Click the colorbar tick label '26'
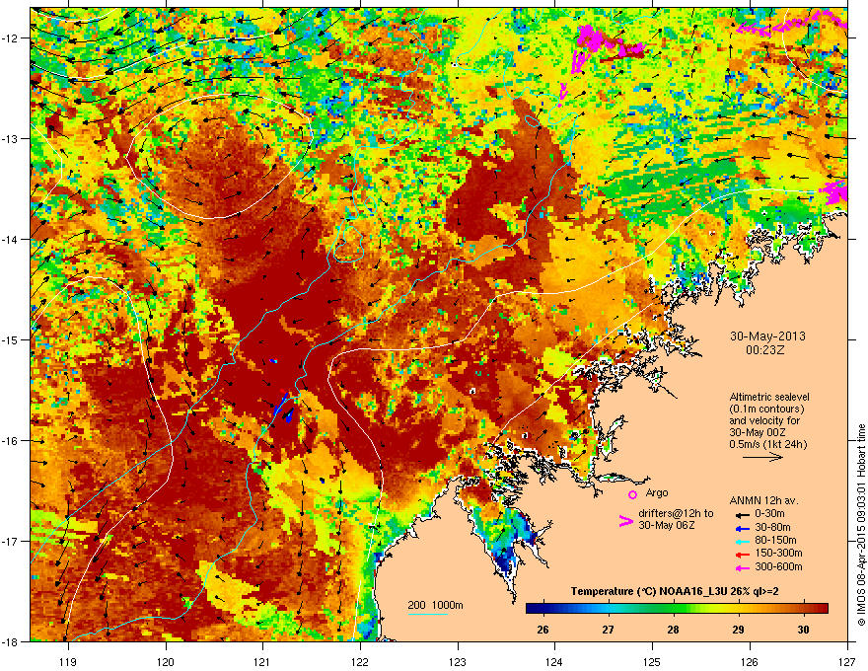Viewport: 868px width, 671px height. tap(543, 630)
